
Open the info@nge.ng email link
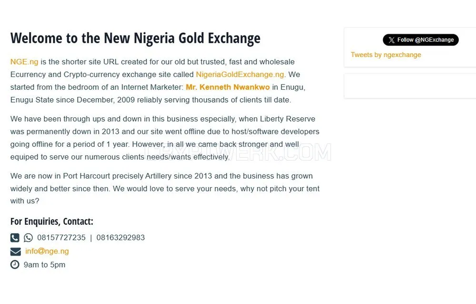click(47, 251)
